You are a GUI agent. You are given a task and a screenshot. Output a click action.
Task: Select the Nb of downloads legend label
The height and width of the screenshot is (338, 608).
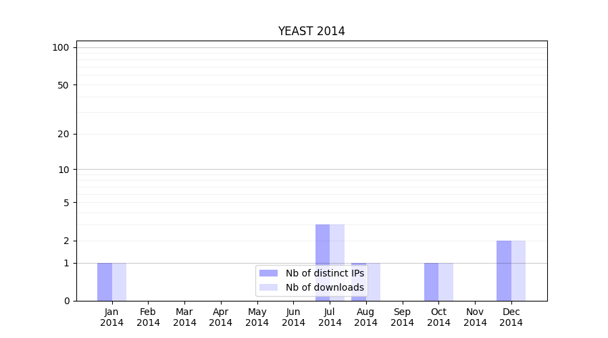(324, 287)
